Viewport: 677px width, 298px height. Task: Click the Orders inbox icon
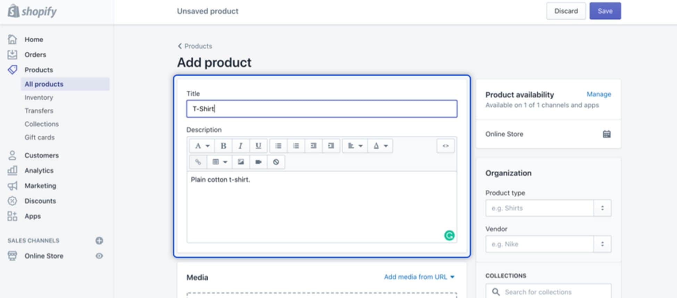[x=12, y=55]
